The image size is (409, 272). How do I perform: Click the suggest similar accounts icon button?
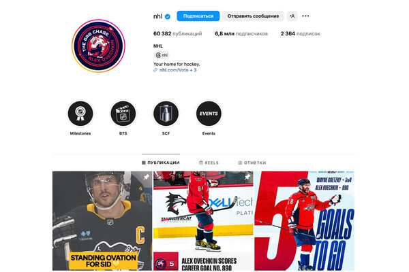point(292,16)
